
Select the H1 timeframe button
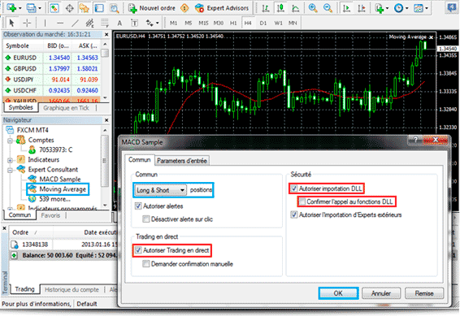(233, 23)
